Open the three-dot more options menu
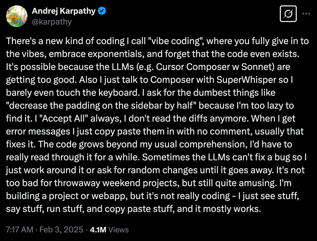 point(306,14)
